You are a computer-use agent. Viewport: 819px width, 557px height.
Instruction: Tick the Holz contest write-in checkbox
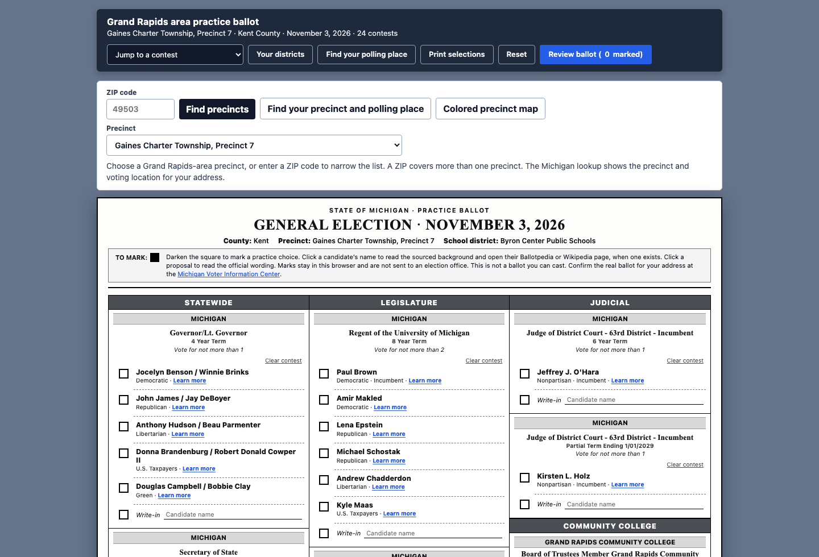tap(525, 505)
